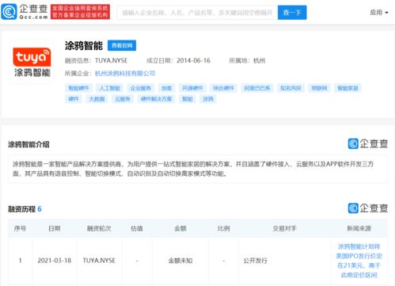The width and height of the screenshot is (395, 286).
Task: Select the 智能家居 tag
Action: (348, 88)
